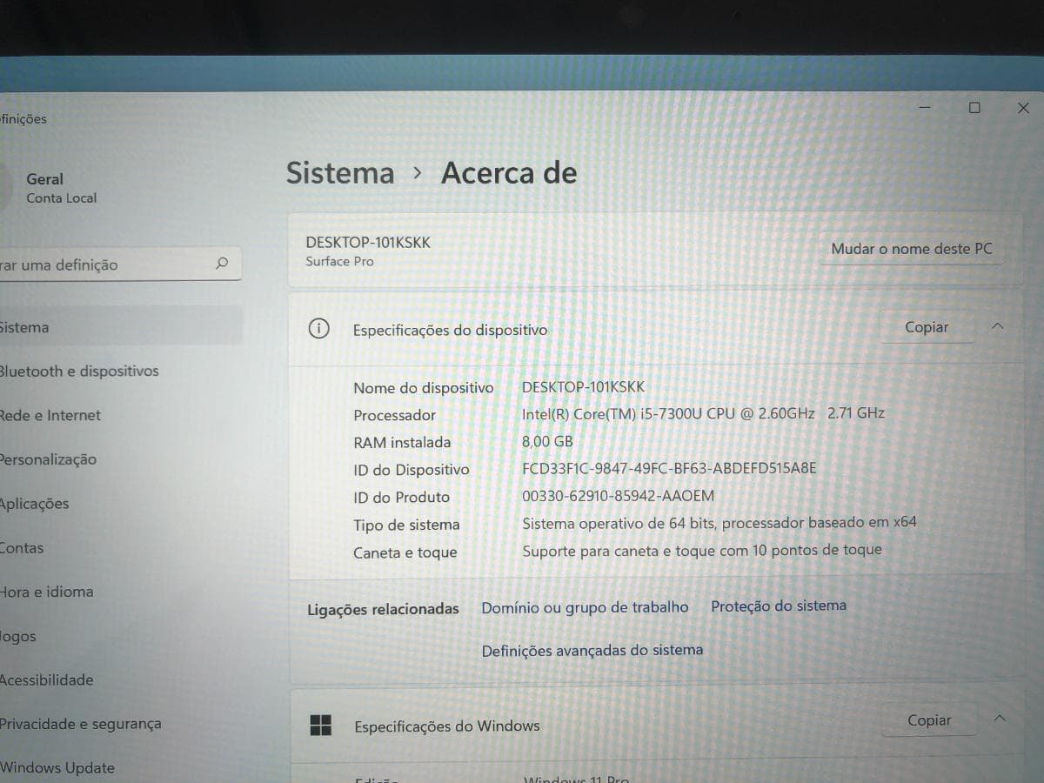Click the search settings input field
Viewport: 1044px width, 783px height.
120,264
